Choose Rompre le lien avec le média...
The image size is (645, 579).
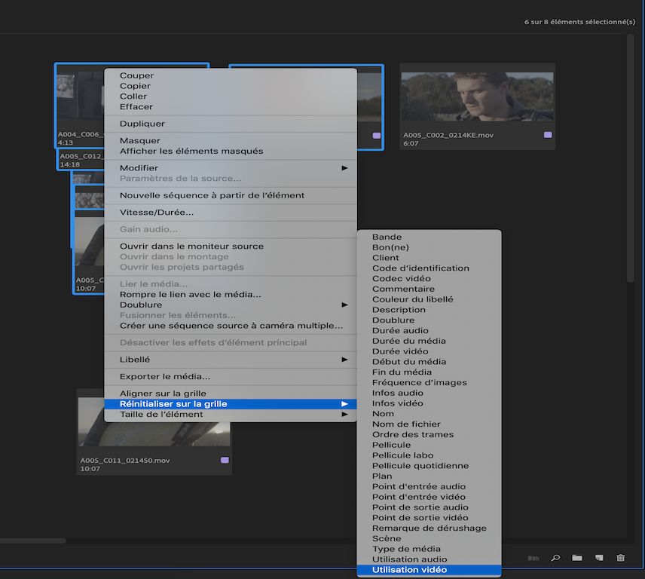click(231, 295)
